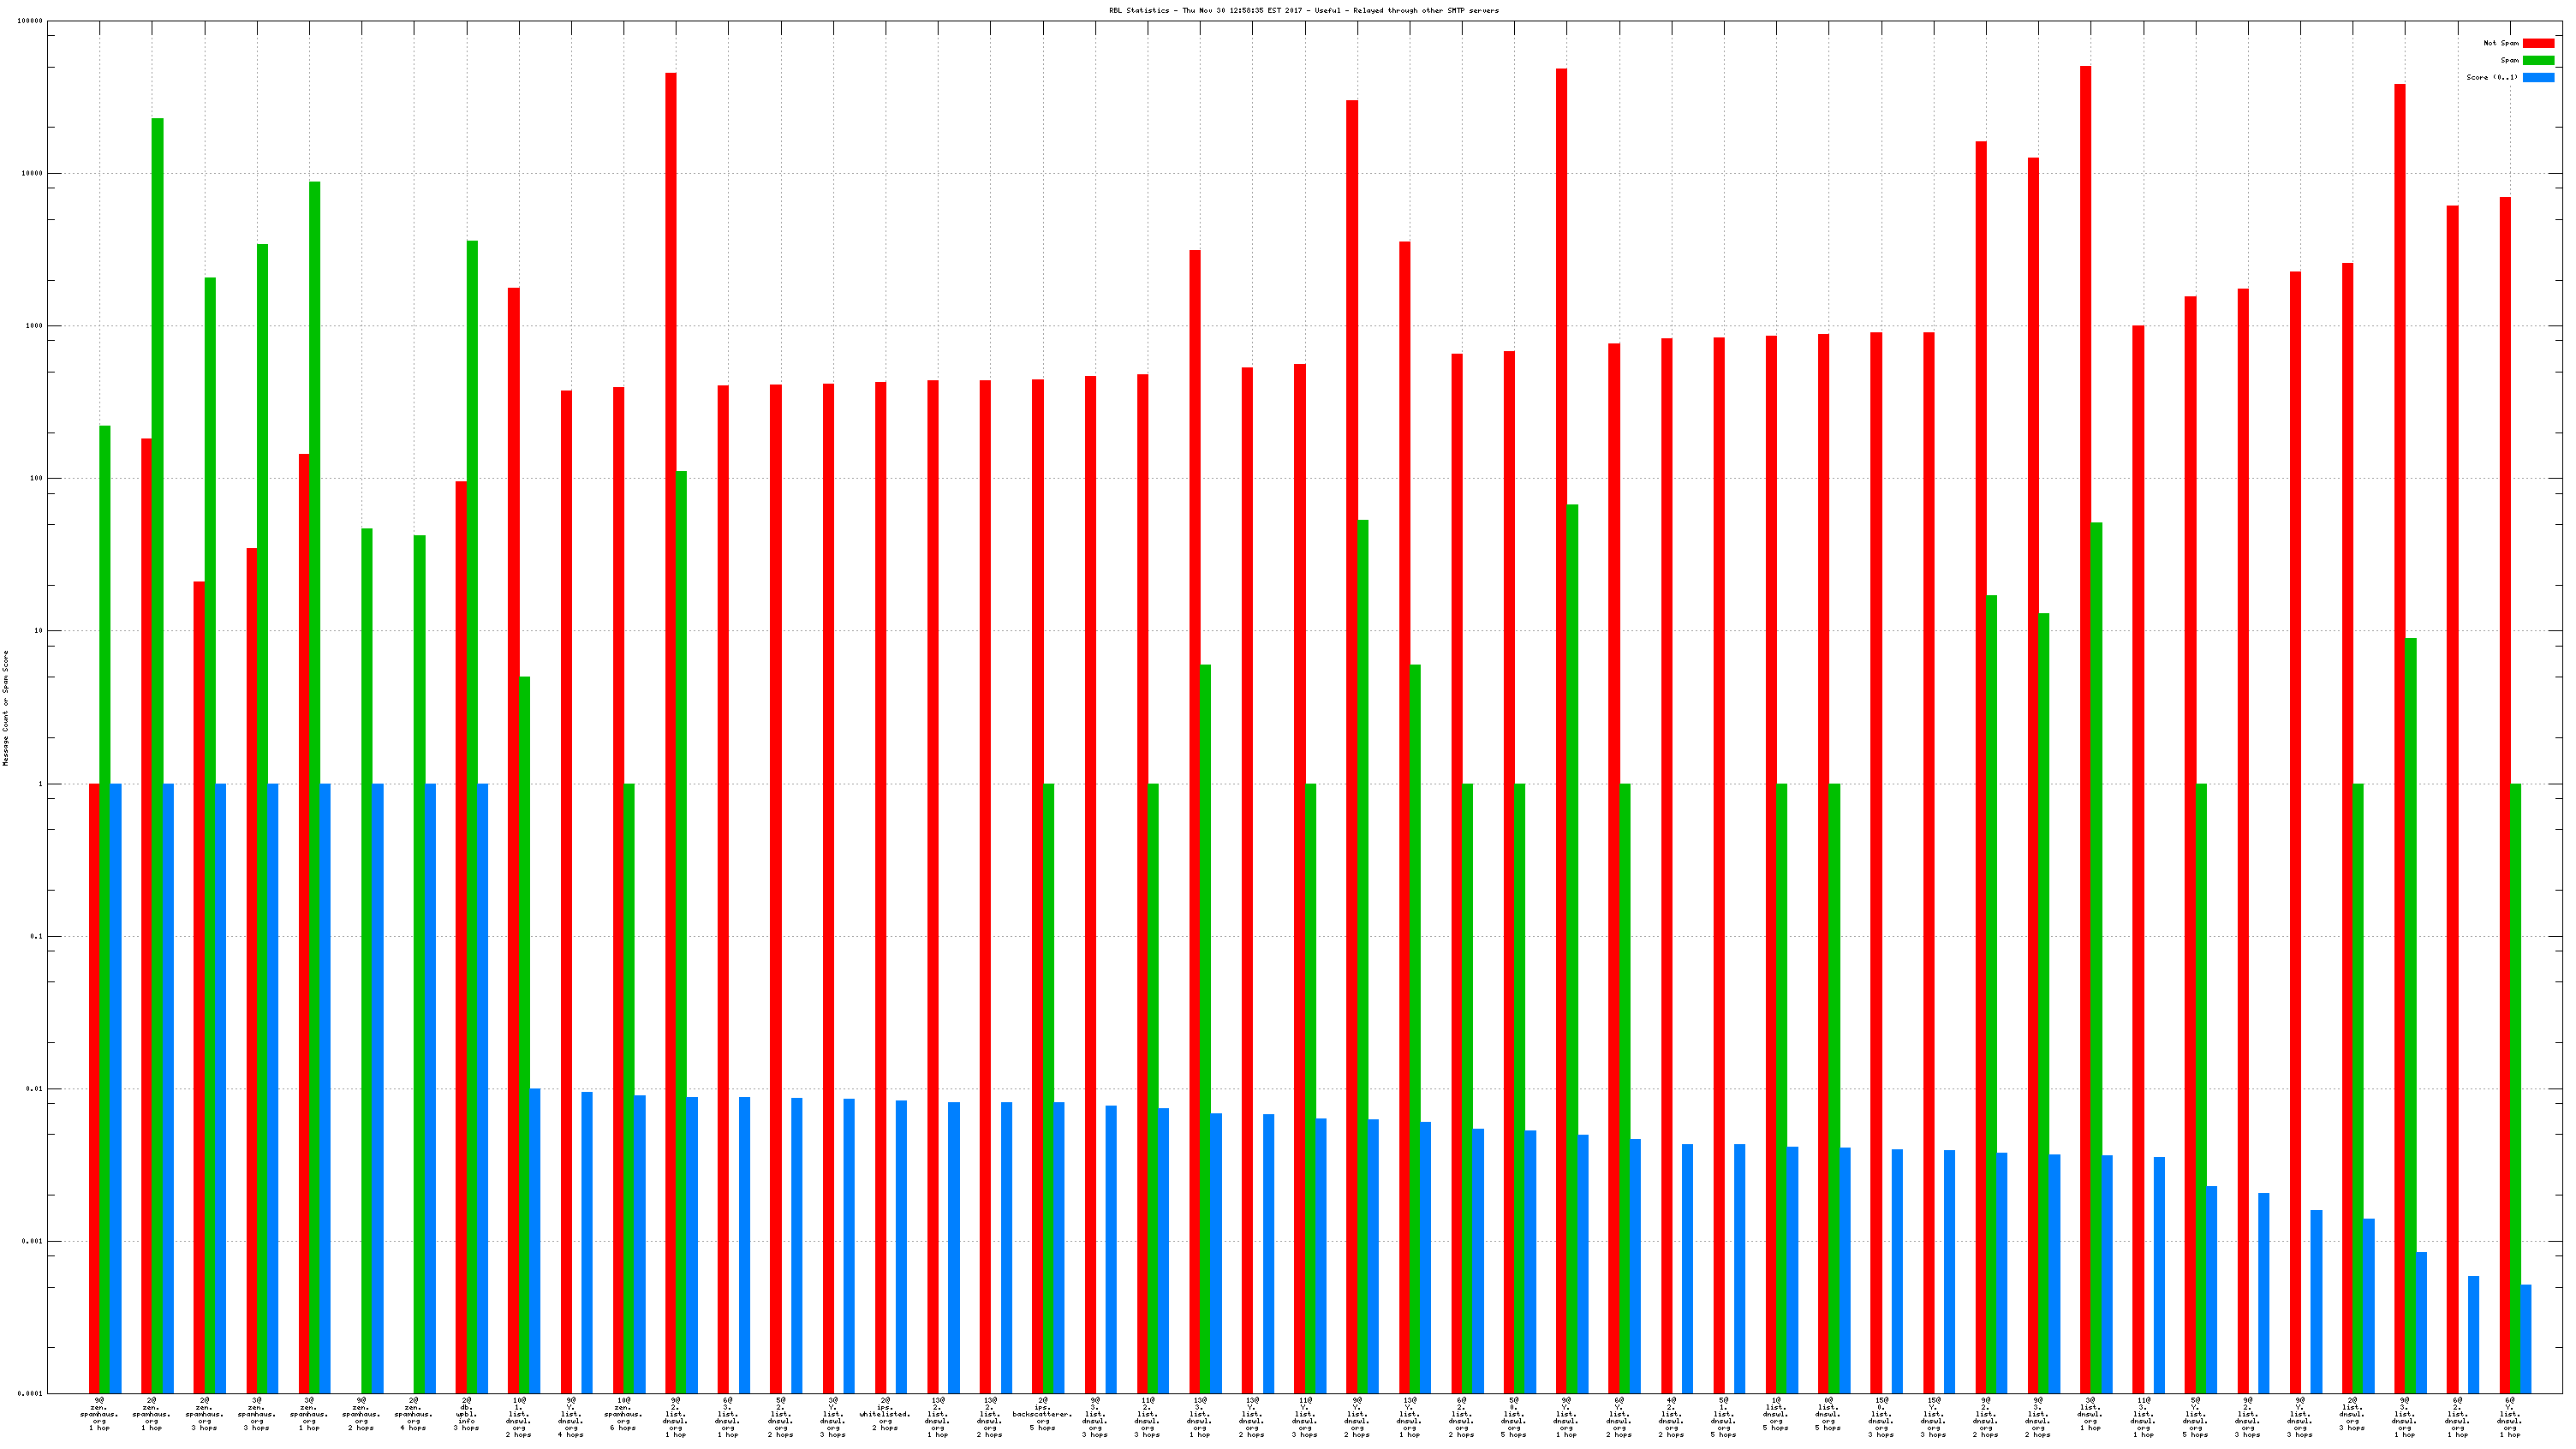This screenshot has height=1449, width=2576.
Task: Click the '10@ zen.spamhaus.org 6 hops' x-axis label
Action: [x=623, y=1414]
